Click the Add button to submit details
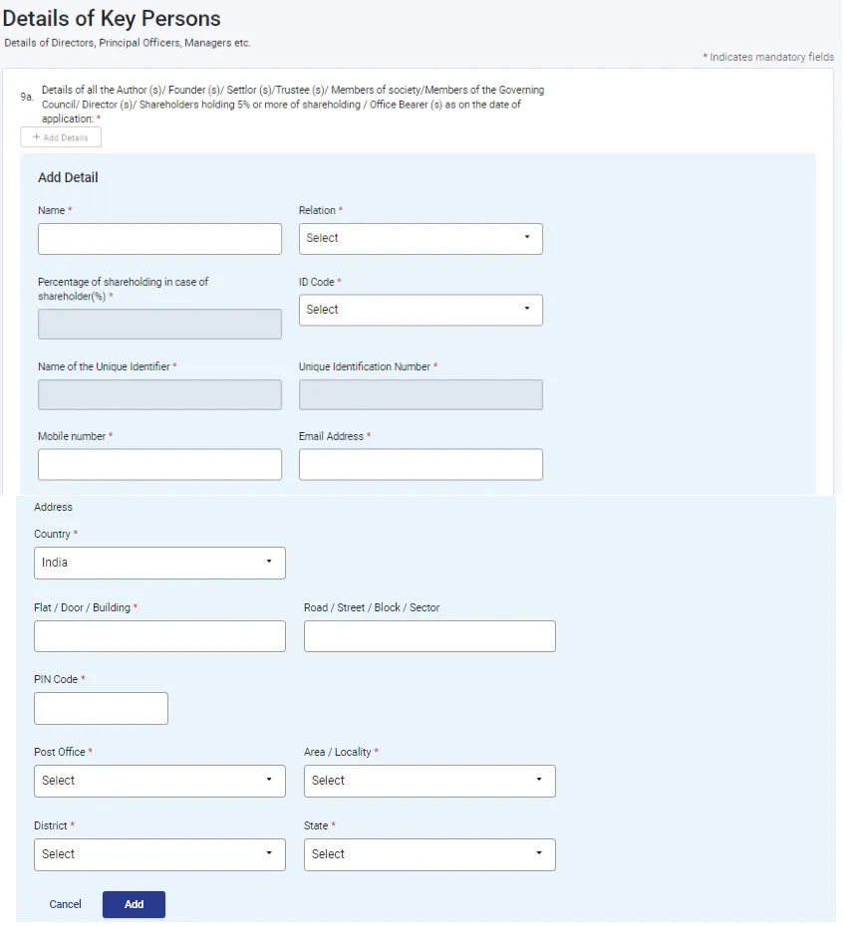 [134, 904]
